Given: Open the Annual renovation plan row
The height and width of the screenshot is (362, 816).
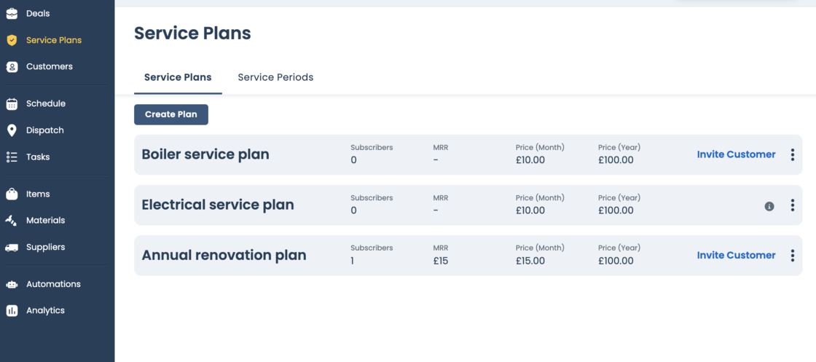Looking at the screenshot, I should (x=224, y=256).
